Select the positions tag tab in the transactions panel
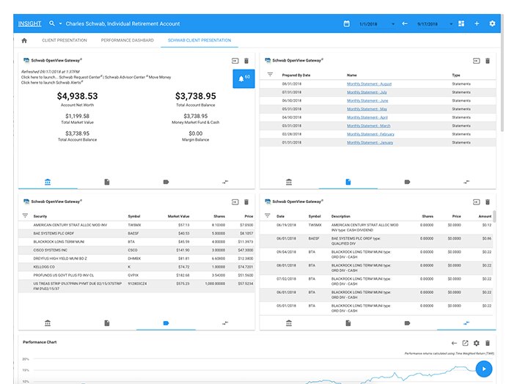Image resolution: width=517 pixels, height=384 pixels. [407, 323]
